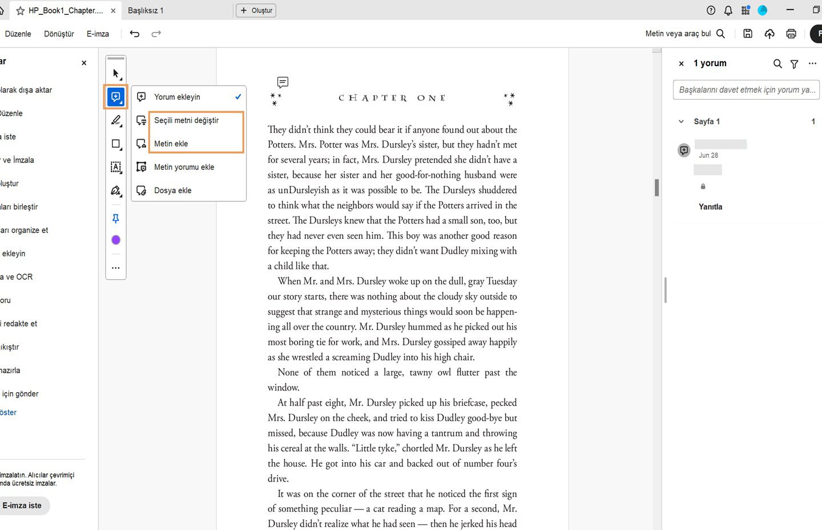This screenshot has width=822, height=530.
Task: Open comments panel options (three dots)
Action: pyautogui.click(x=812, y=64)
